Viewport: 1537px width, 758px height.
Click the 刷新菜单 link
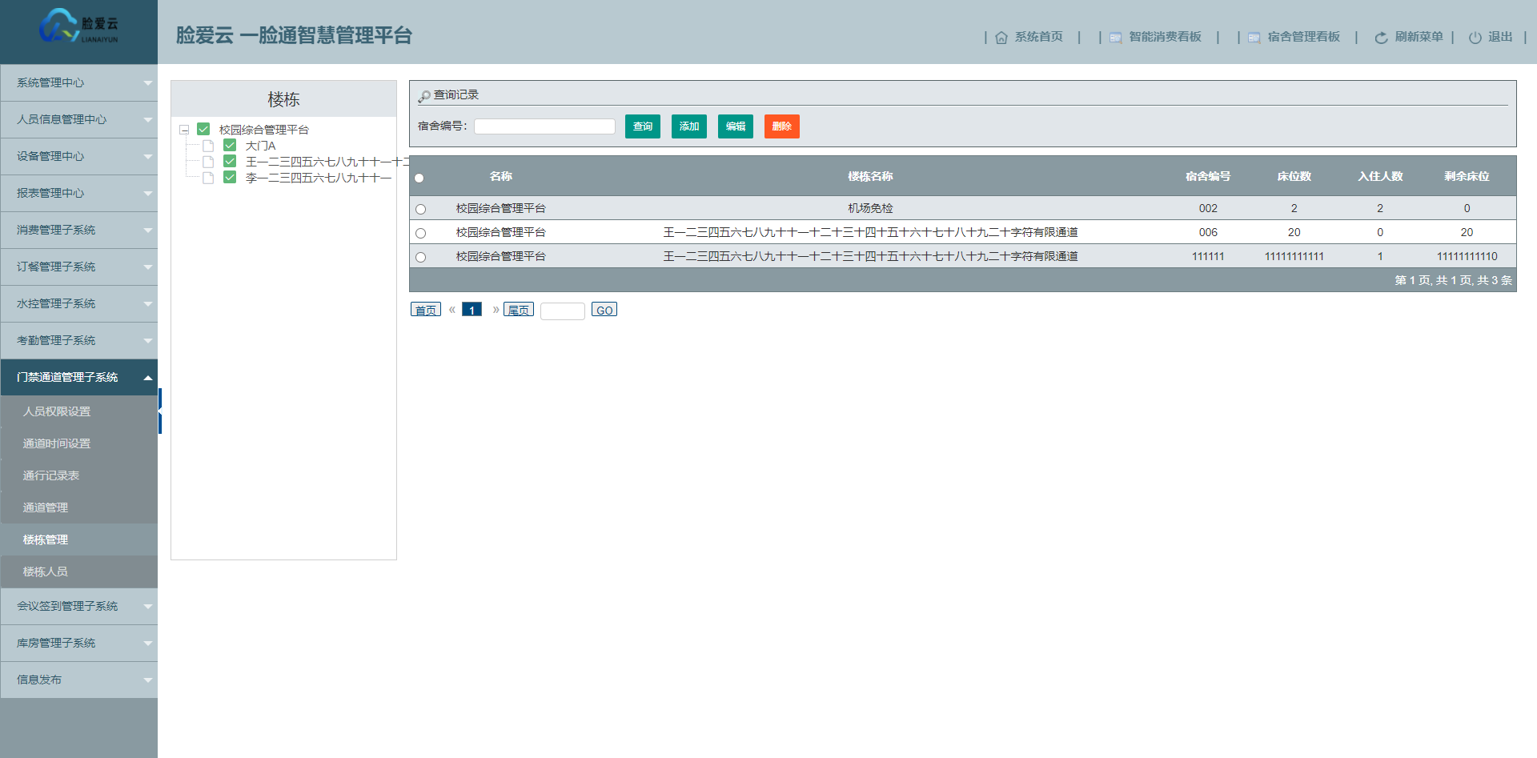1419,37
